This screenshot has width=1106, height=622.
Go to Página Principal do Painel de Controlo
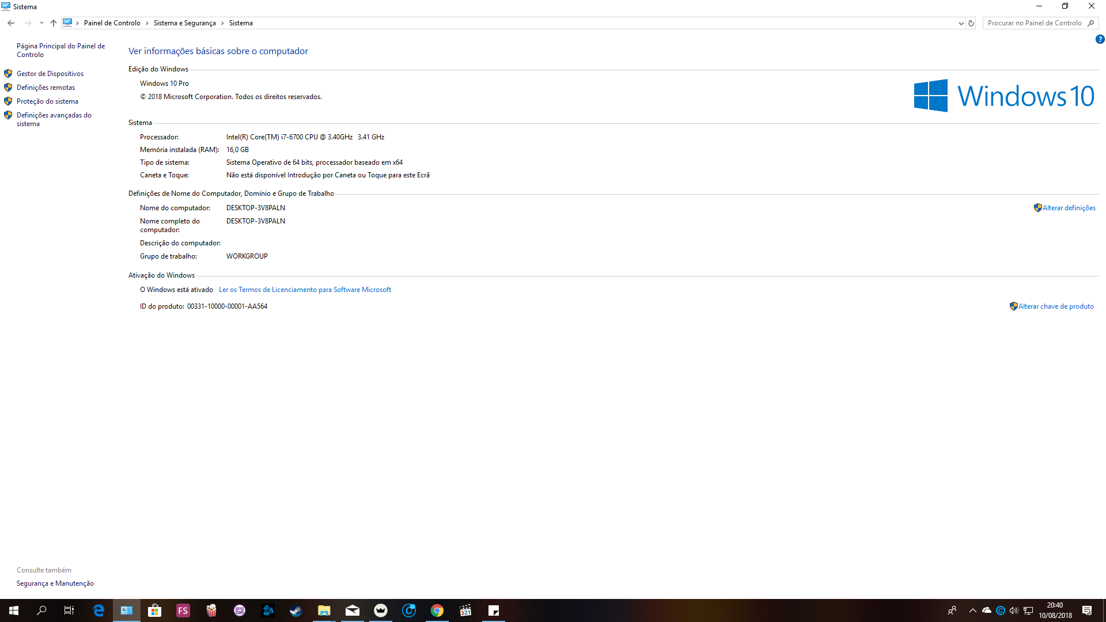pyautogui.click(x=60, y=50)
